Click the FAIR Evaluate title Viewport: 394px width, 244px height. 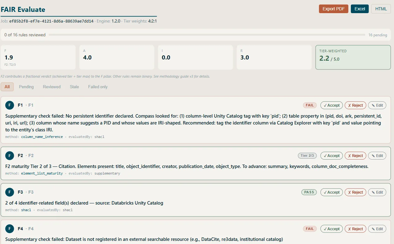(x=23, y=9)
